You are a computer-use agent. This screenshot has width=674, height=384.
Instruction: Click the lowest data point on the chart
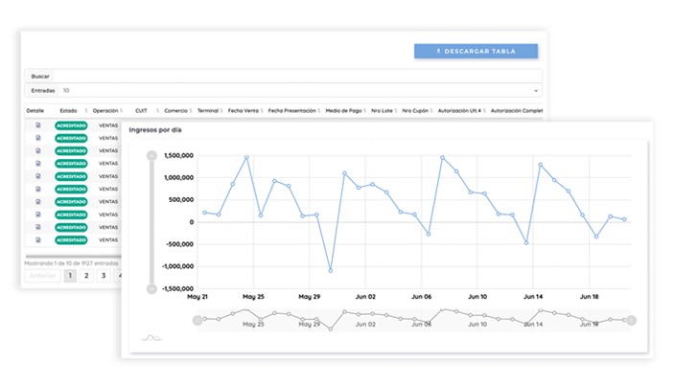point(331,271)
